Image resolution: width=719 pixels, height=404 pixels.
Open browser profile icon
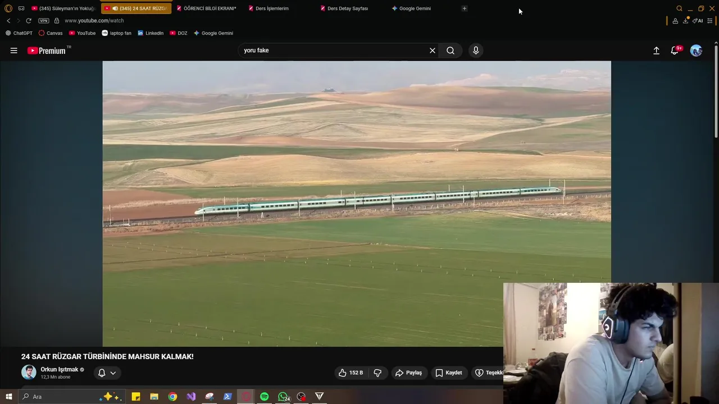[x=675, y=21]
